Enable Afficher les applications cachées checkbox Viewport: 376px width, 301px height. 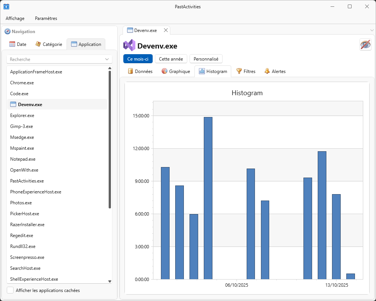[11, 290]
